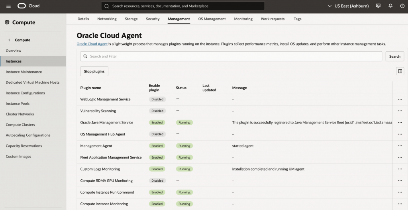The image size is (408, 210).
Task: Click the Message column header
Action: (x=239, y=88)
